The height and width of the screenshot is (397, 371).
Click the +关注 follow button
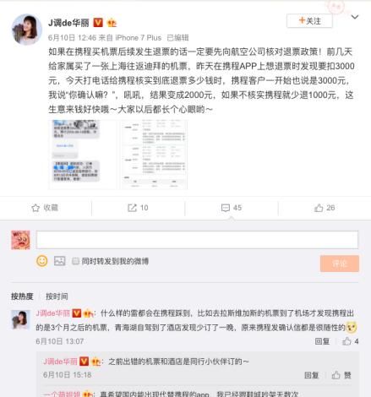coord(309,21)
